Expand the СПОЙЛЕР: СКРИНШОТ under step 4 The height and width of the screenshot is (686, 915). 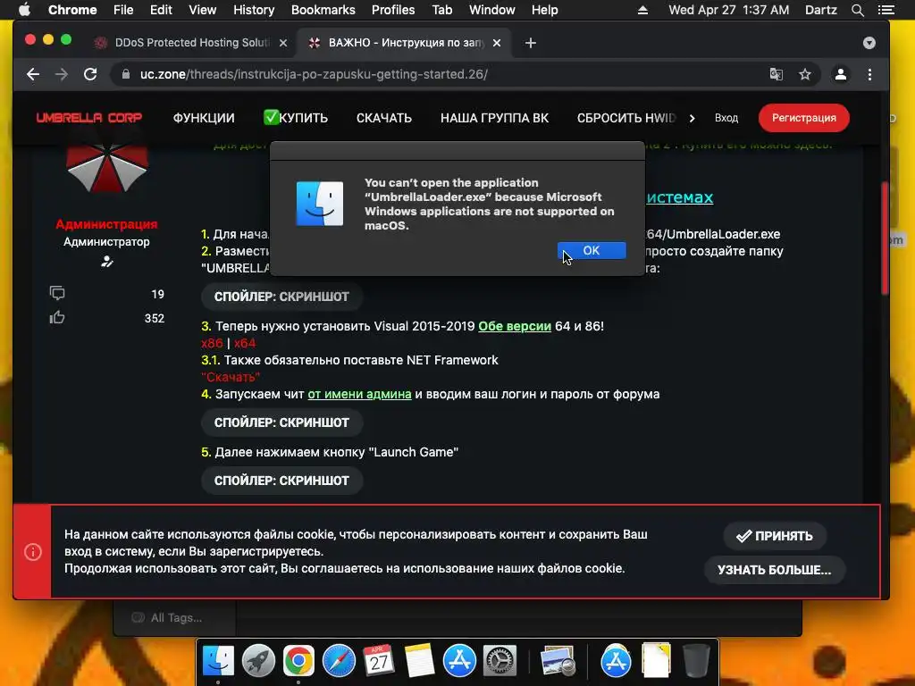[x=281, y=422]
